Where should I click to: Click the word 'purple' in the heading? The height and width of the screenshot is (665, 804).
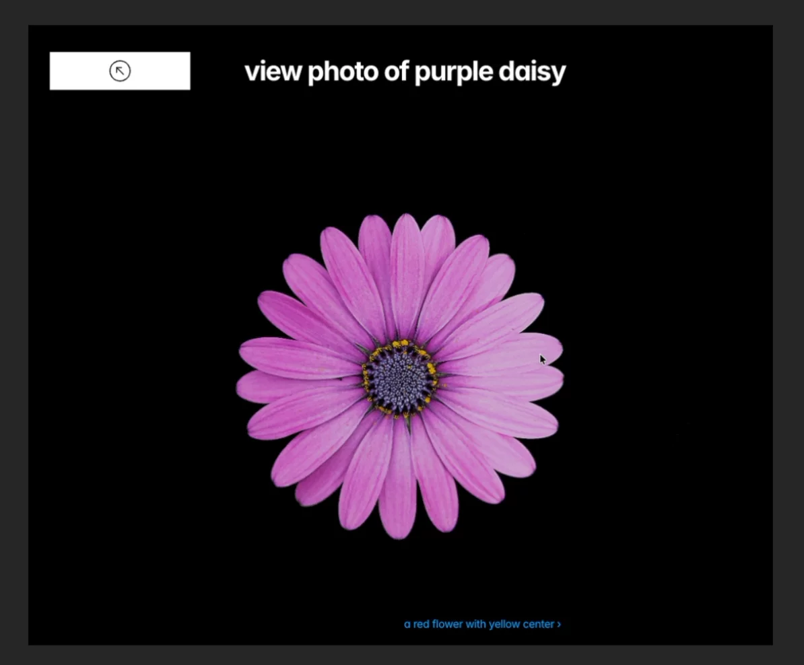454,73
